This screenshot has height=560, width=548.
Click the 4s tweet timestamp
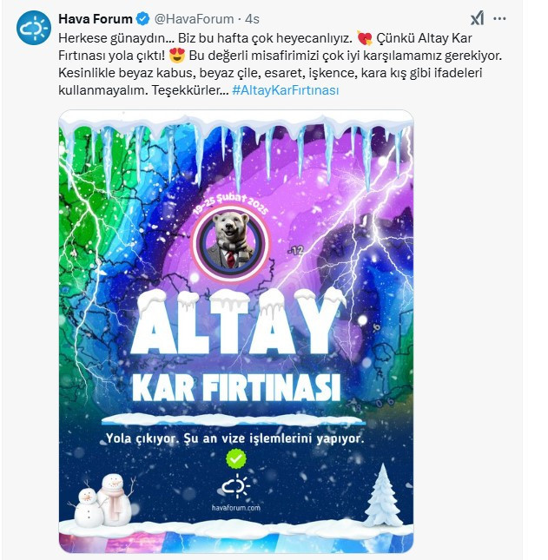(x=252, y=19)
